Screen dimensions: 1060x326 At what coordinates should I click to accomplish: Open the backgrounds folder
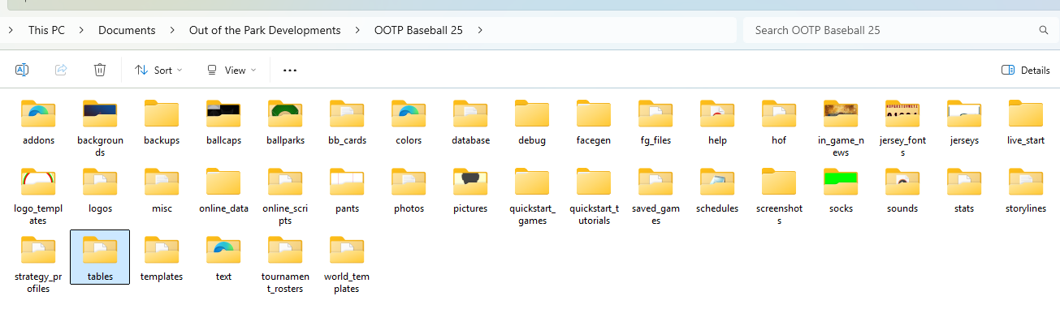(x=101, y=128)
